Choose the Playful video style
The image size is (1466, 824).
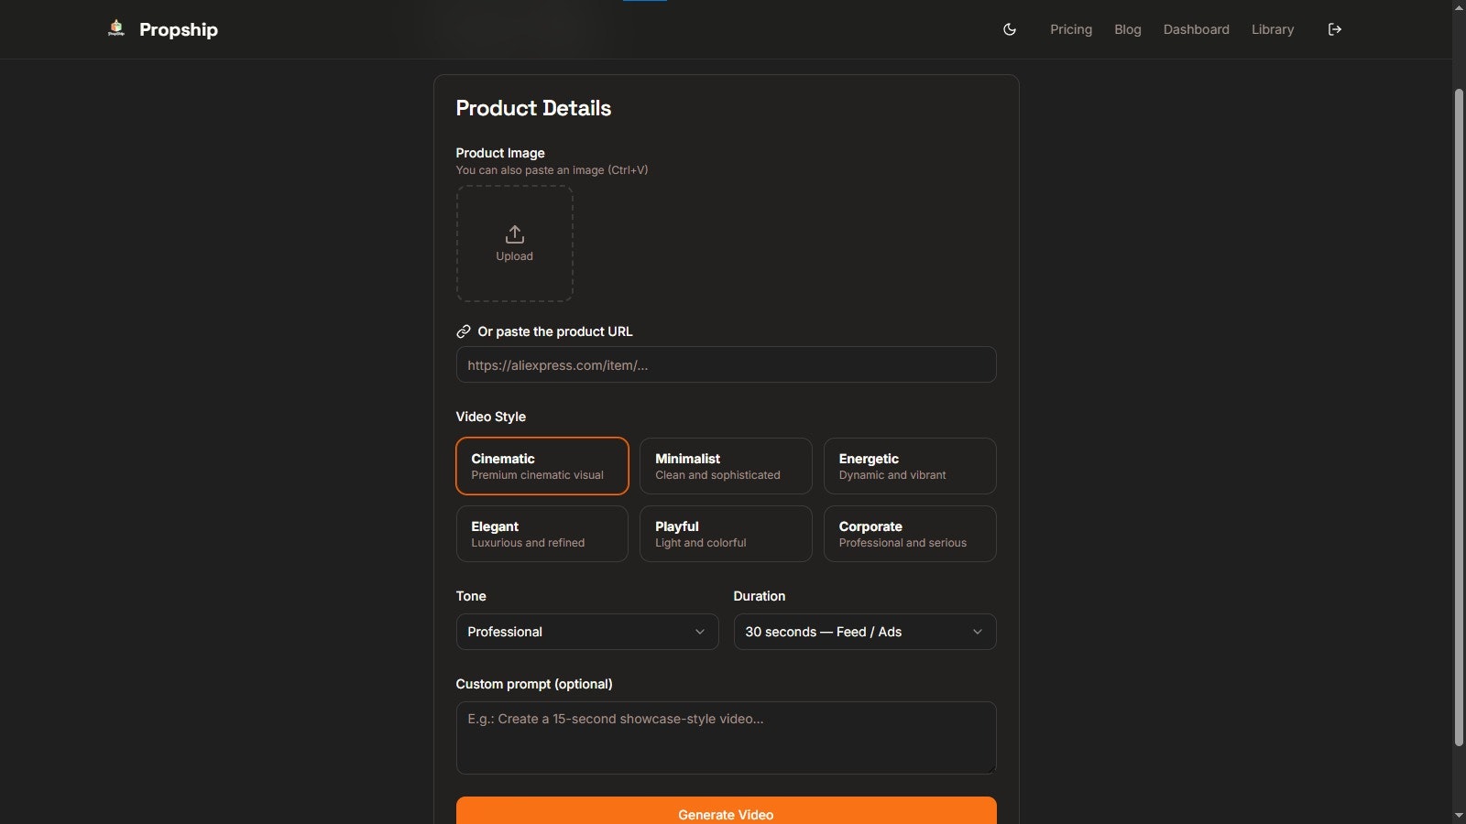726,534
